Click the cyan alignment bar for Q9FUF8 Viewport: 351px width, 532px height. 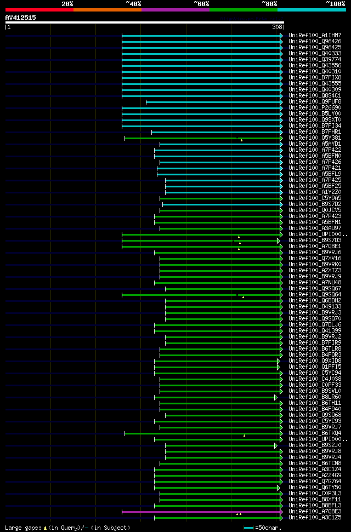pos(213,102)
